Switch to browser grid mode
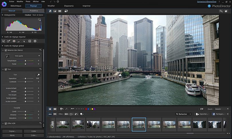Image resolution: width=232 pixels, height=139 pixels. [x=60, y=11]
